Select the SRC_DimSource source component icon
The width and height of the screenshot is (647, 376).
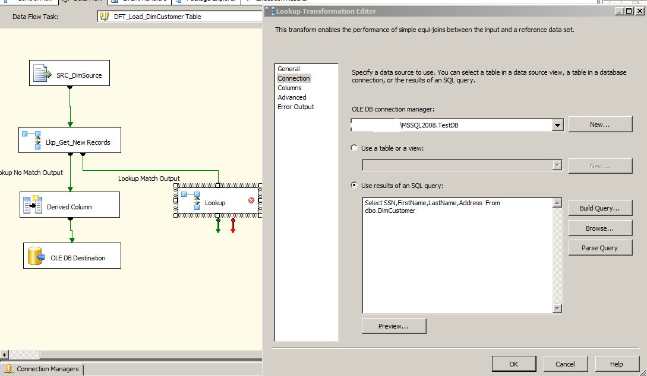point(41,72)
